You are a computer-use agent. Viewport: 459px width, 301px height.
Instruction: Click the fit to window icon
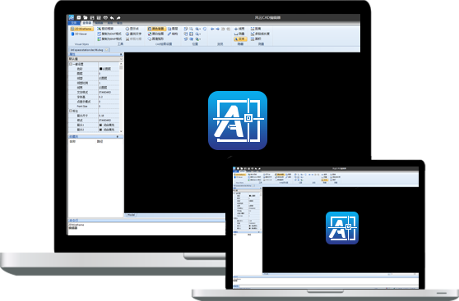191,34
